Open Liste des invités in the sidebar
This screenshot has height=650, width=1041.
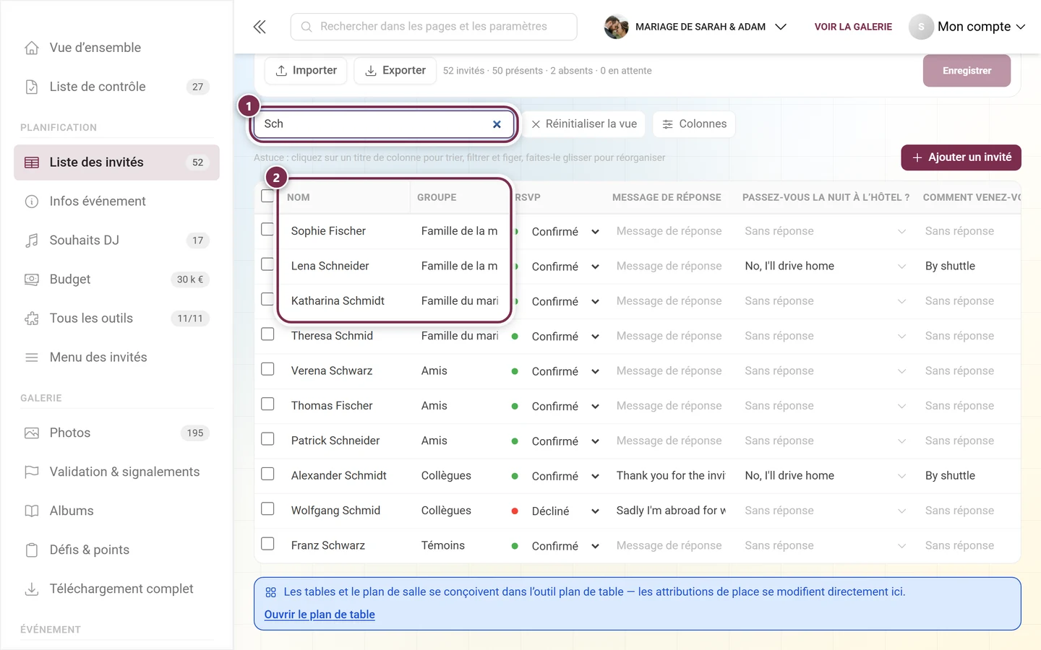point(116,162)
